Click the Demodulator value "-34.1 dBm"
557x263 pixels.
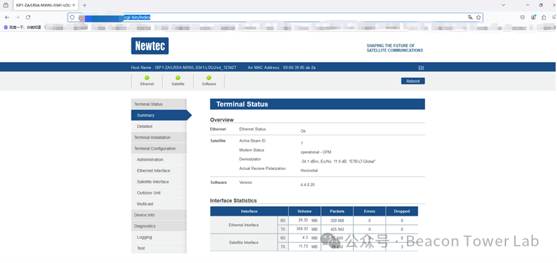coord(338,161)
